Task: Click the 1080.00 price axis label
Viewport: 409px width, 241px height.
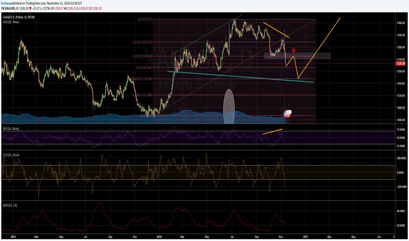Action: (x=401, y=108)
